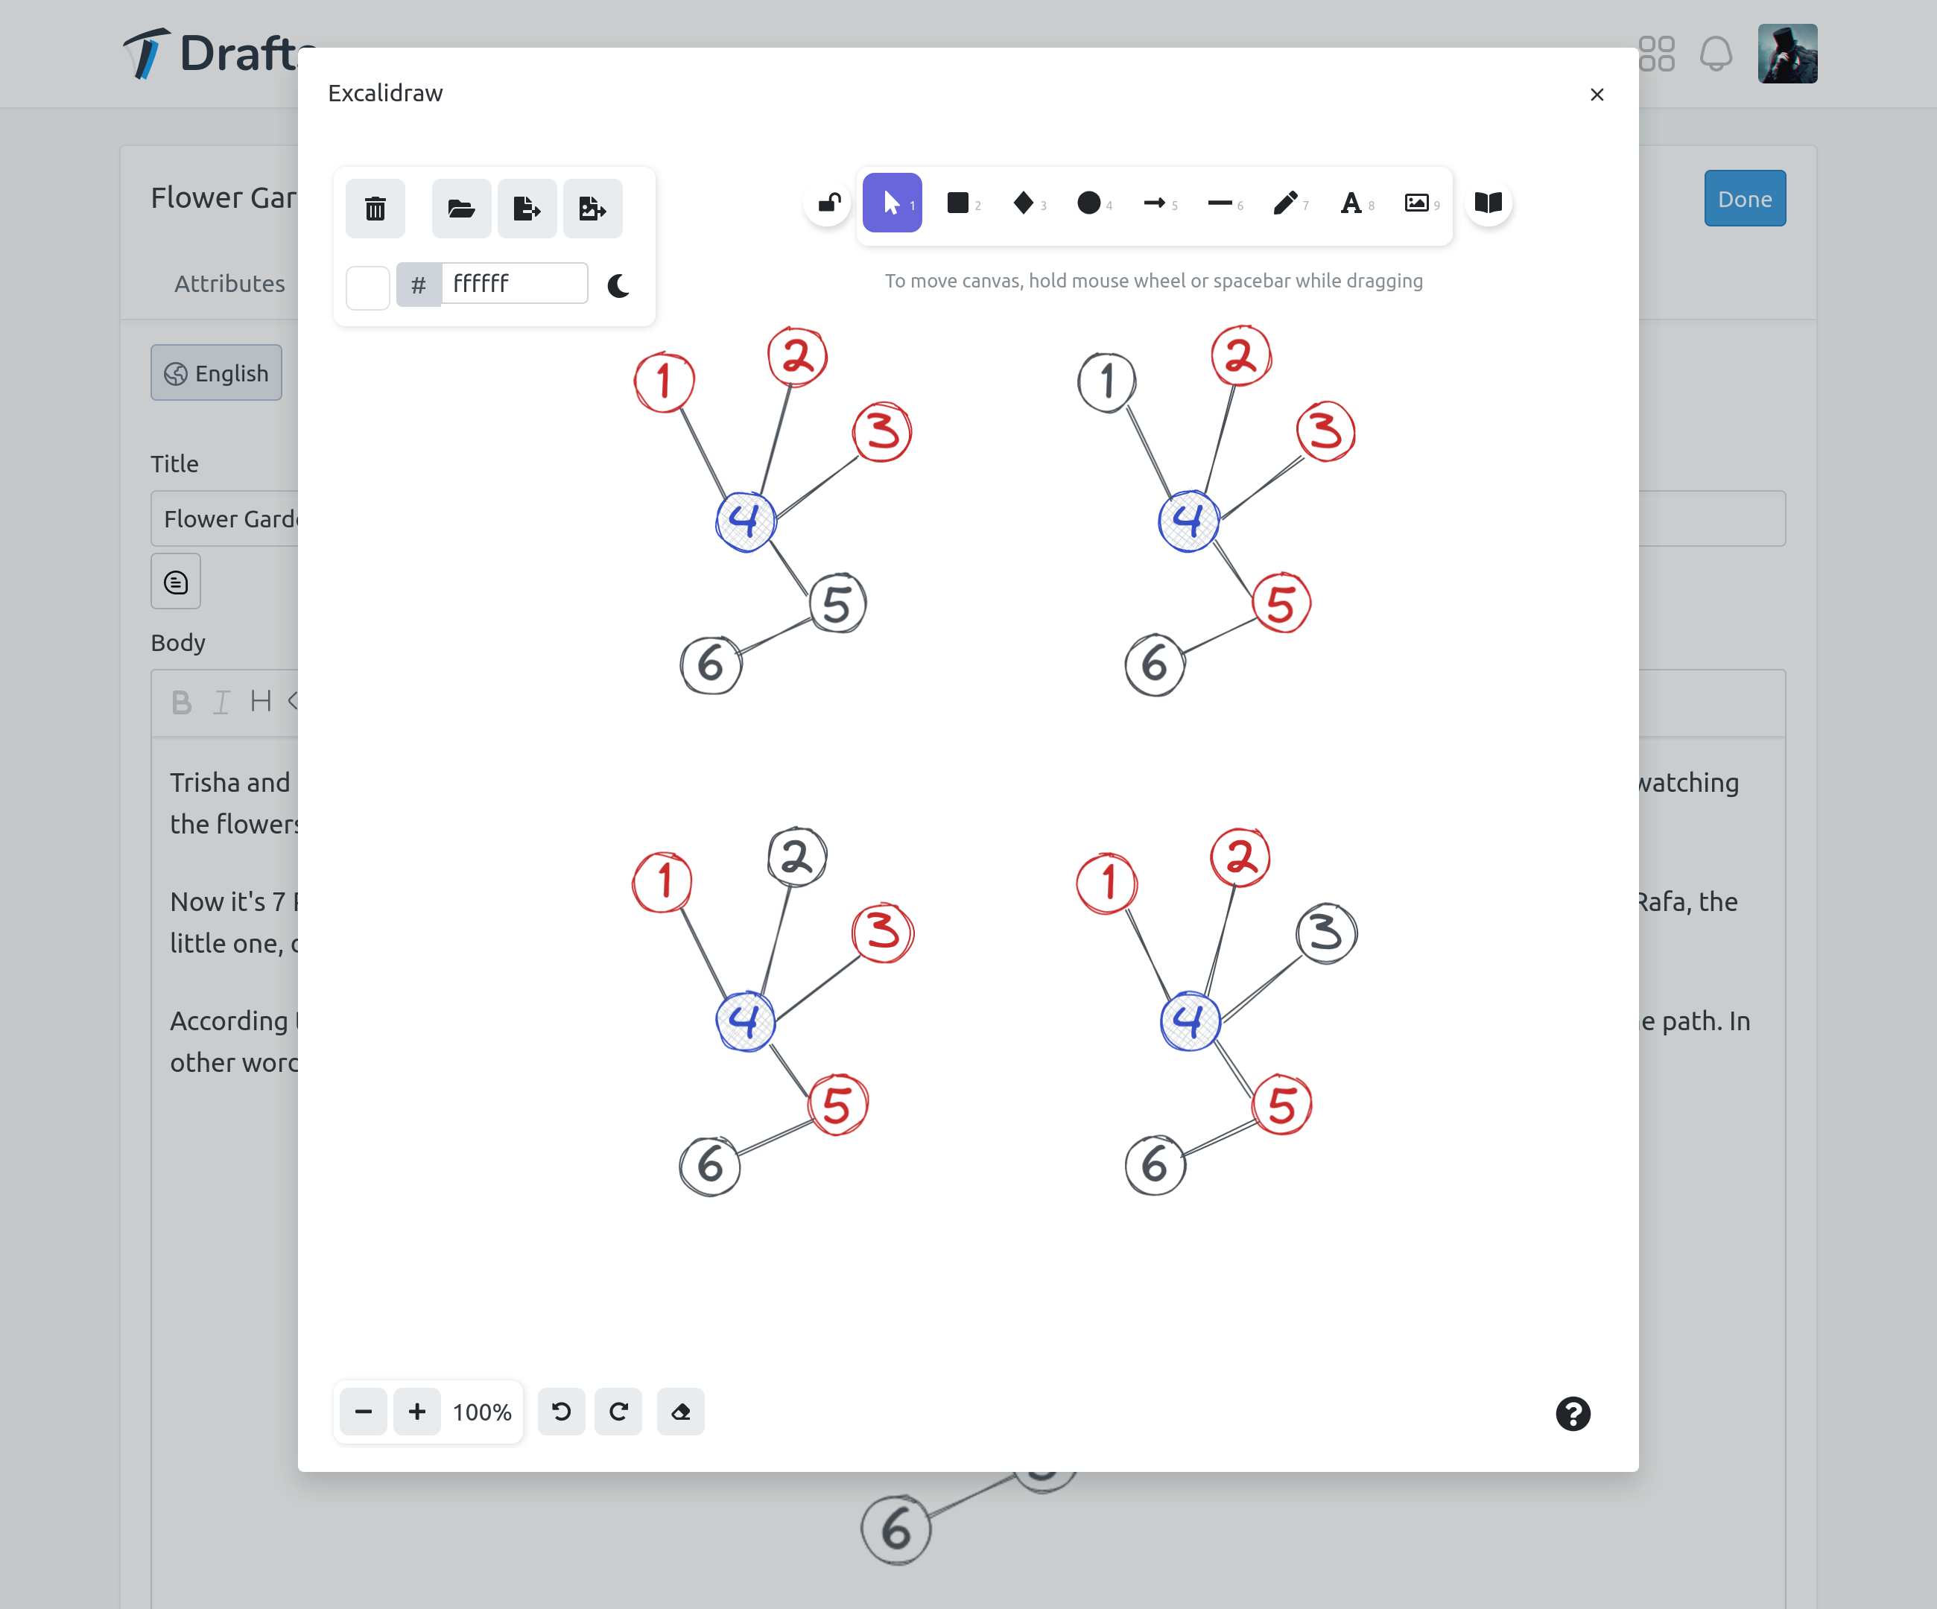Select the Text tool
The width and height of the screenshot is (1937, 1609).
tap(1352, 203)
